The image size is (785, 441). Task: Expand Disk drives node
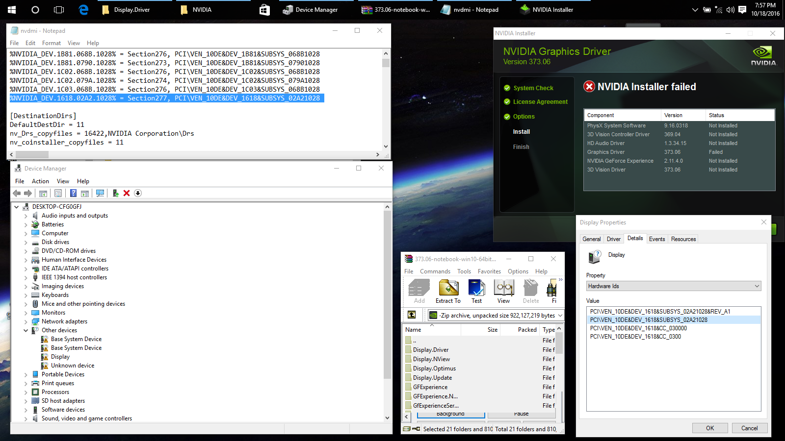click(x=26, y=242)
